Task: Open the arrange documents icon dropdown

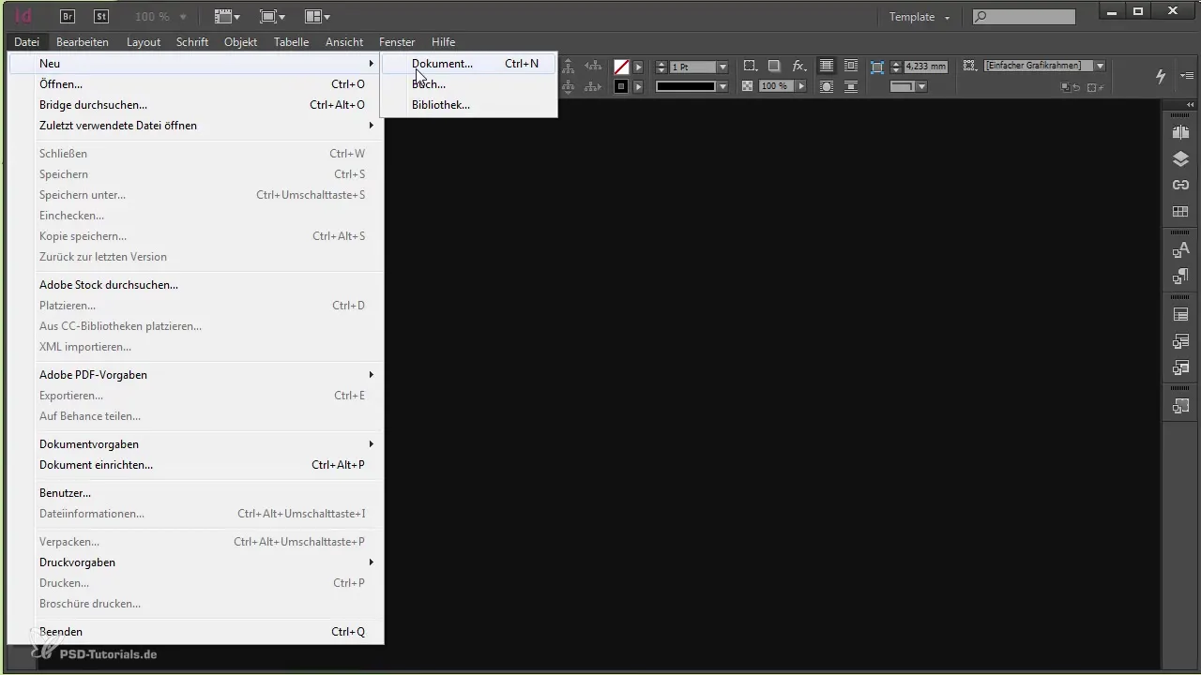Action: [x=317, y=16]
